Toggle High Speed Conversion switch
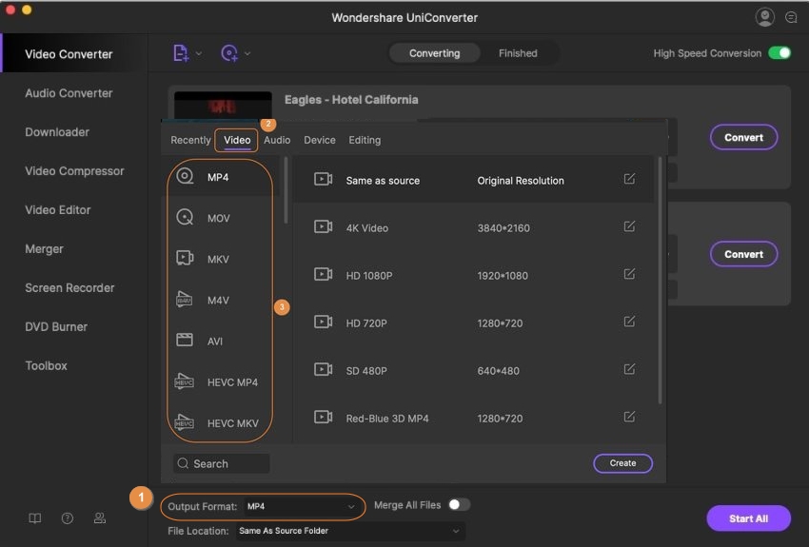The width and height of the screenshot is (809, 547). [x=779, y=53]
